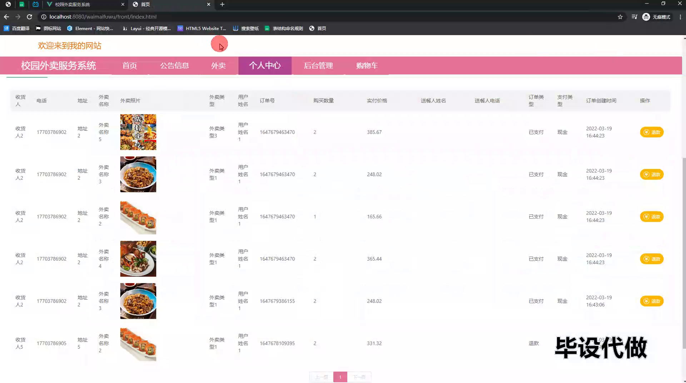Click the 下一页 next page button
The image size is (686, 383).
359,377
